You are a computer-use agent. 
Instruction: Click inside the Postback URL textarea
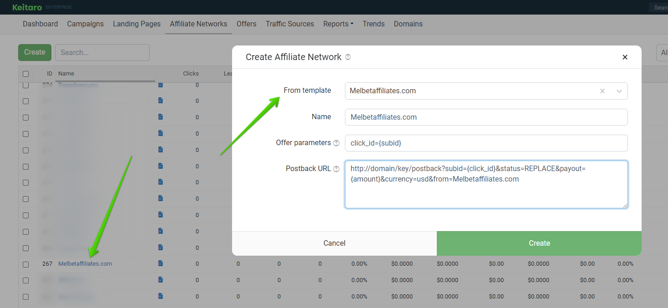tap(486, 184)
